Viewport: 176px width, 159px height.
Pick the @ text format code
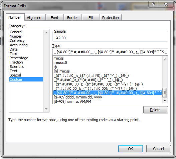[x=108, y=67]
